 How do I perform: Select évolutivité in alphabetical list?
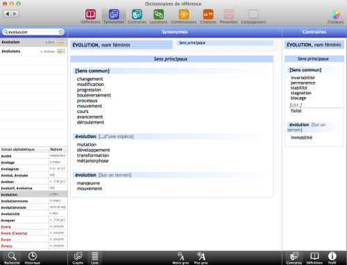pyautogui.click(x=34, y=214)
